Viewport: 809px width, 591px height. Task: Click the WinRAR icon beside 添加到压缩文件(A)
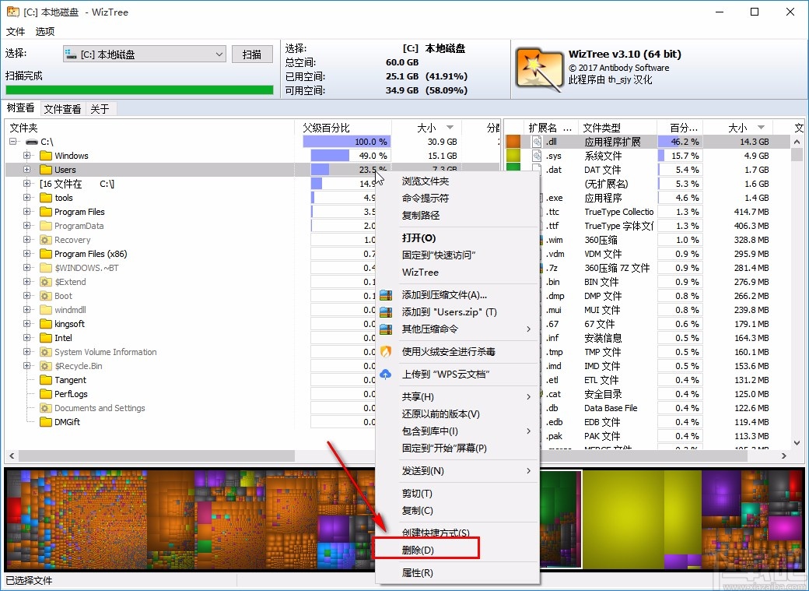(384, 294)
